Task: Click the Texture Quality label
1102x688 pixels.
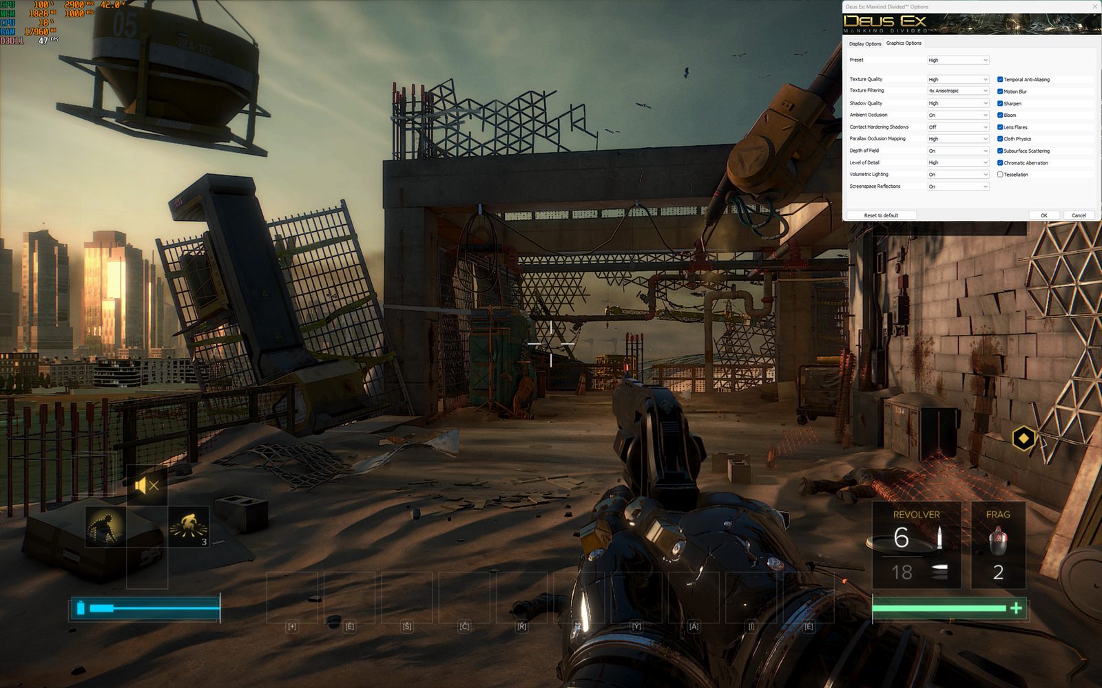Action: 866,79
